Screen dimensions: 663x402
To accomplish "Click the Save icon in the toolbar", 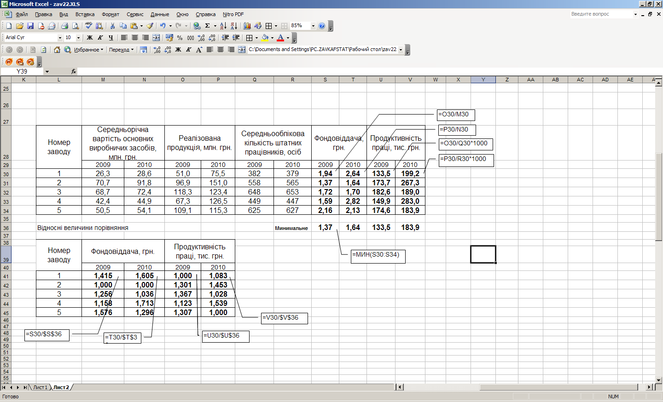I will (x=30, y=26).
